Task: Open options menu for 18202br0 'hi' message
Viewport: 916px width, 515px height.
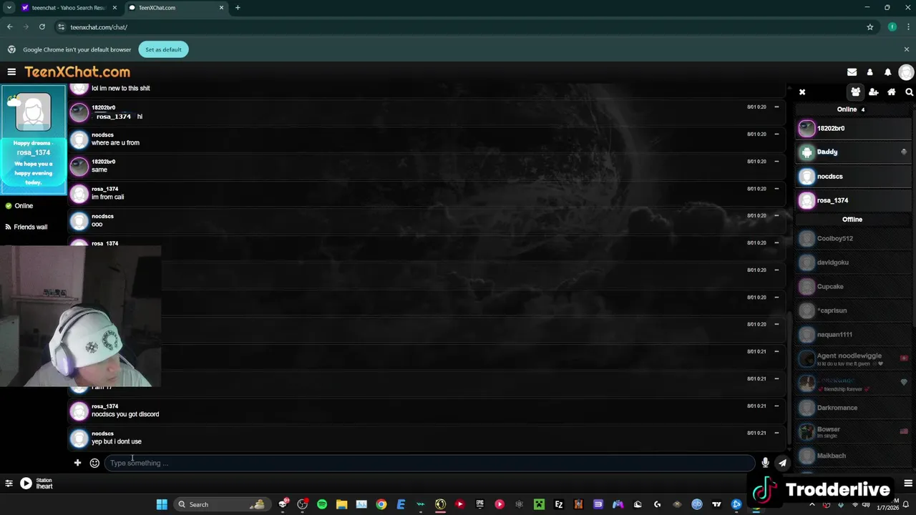Action: pos(776,107)
